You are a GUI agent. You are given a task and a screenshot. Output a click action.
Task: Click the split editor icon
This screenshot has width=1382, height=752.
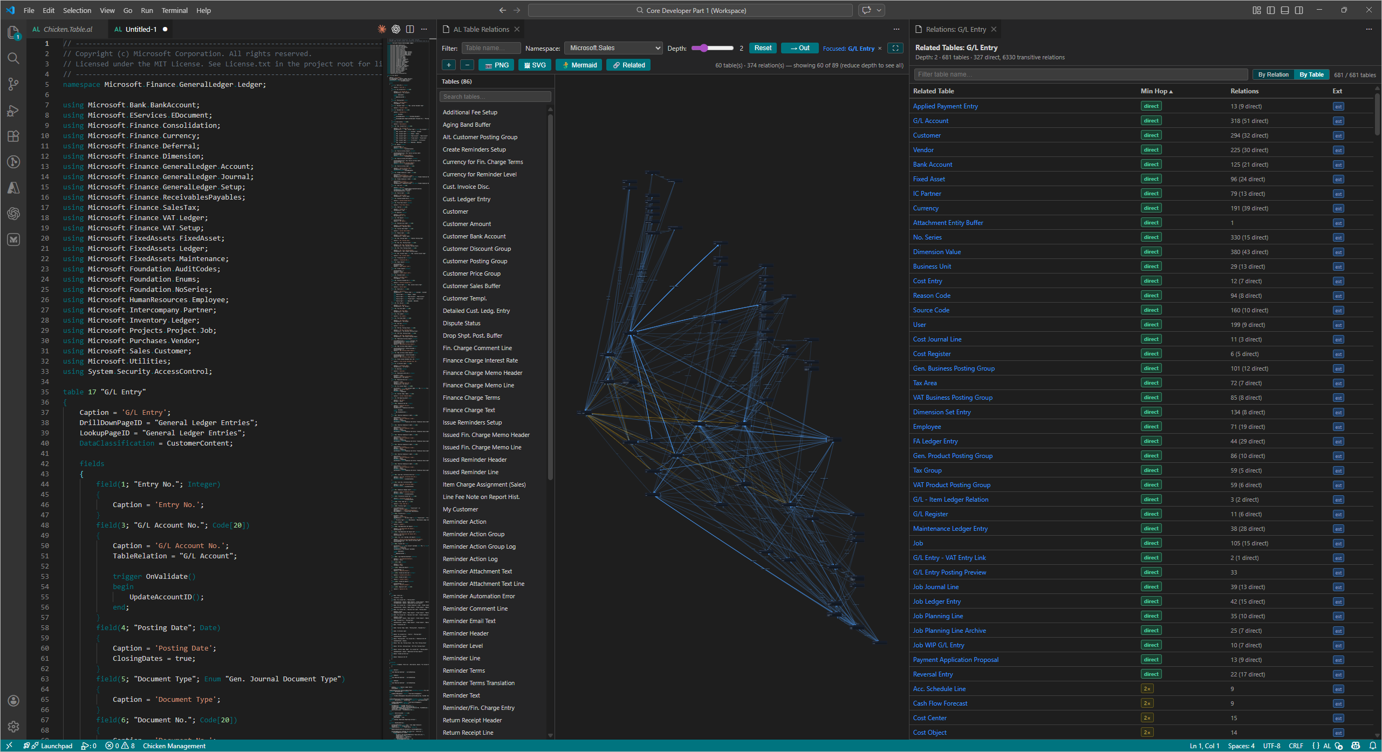click(410, 29)
